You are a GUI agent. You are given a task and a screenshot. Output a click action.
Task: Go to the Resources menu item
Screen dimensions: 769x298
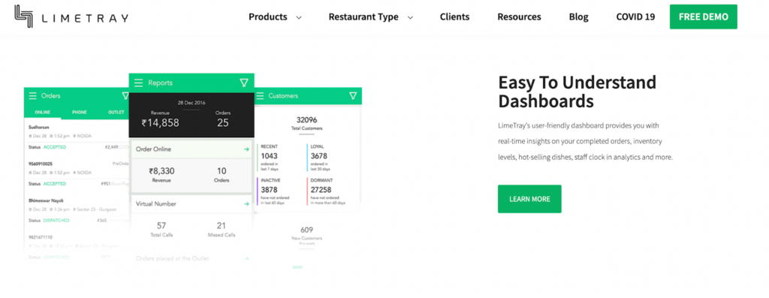[519, 17]
